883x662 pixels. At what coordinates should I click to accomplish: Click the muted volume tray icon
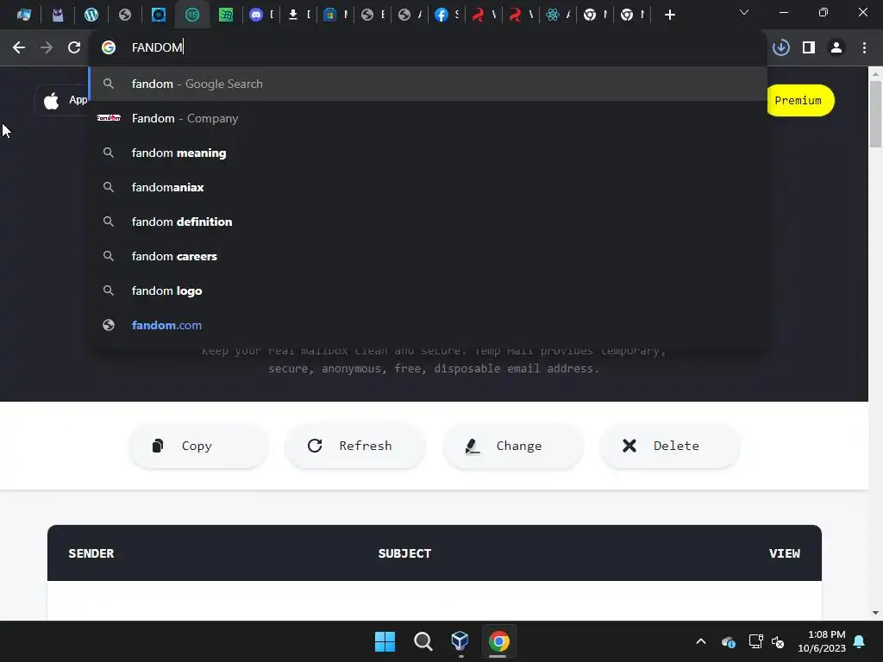[x=778, y=641]
